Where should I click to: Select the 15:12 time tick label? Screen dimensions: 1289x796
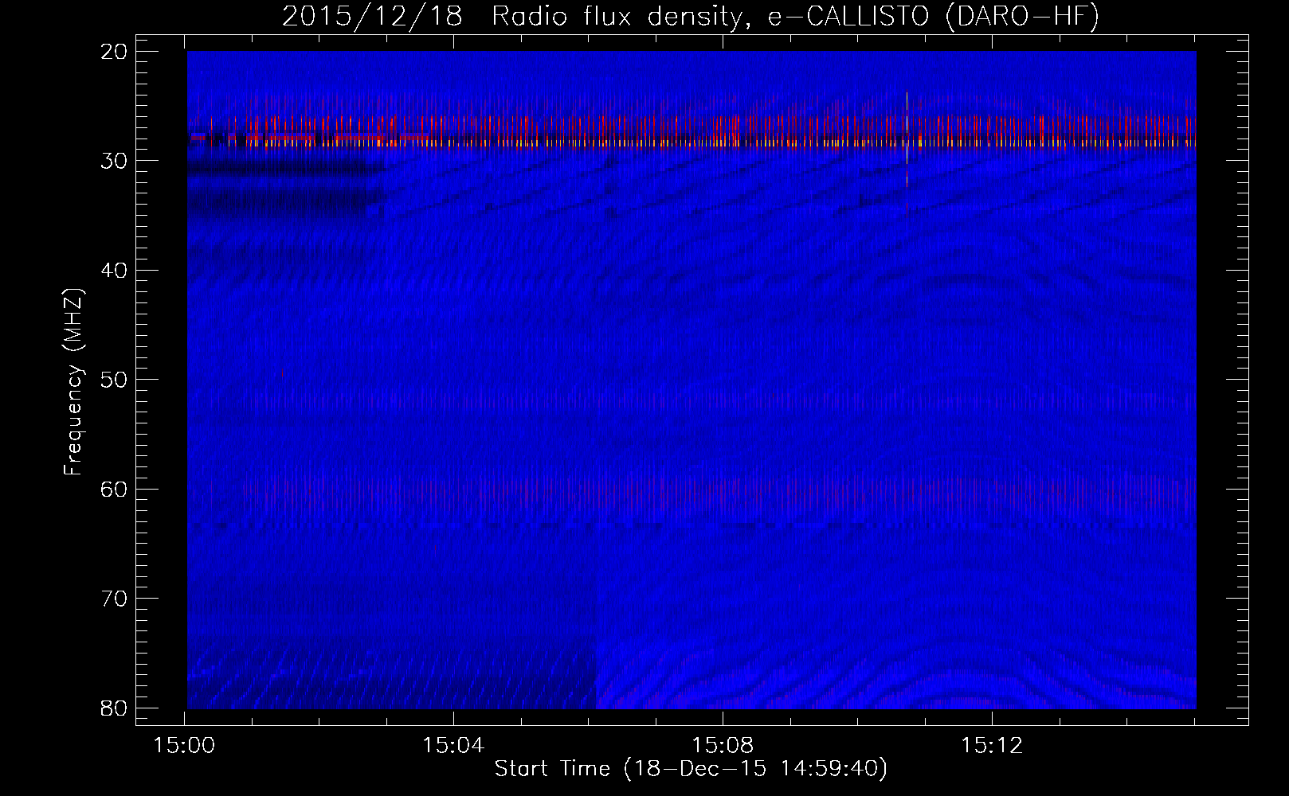991,746
